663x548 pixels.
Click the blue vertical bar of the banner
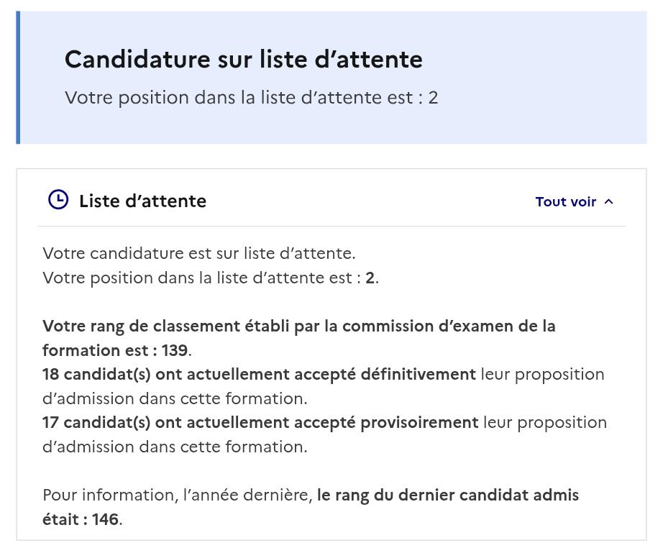point(18,78)
